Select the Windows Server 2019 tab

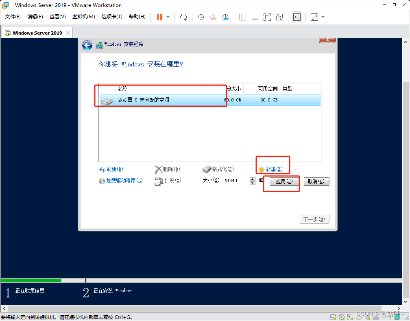[x=37, y=33]
